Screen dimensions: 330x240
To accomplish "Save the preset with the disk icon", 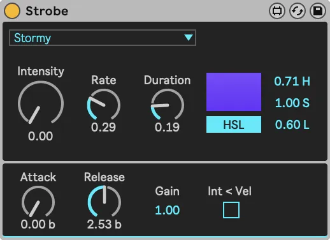I will [x=318, y=11].
